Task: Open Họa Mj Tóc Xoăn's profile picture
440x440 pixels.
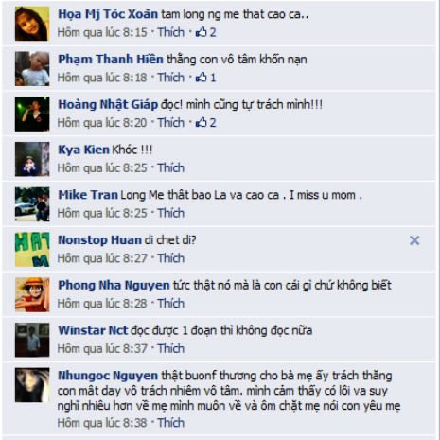Action: (x=32, y=24)
